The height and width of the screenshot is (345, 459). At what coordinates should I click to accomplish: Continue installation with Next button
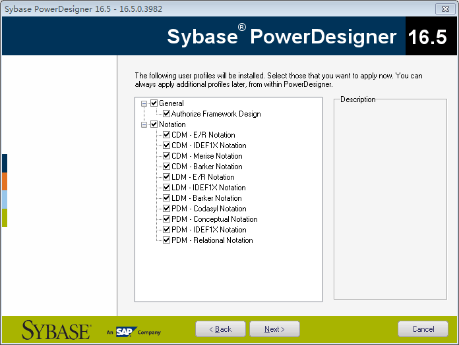[x=274, y=329]
